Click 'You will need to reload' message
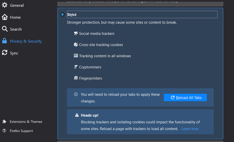 (x=120, y=98)
